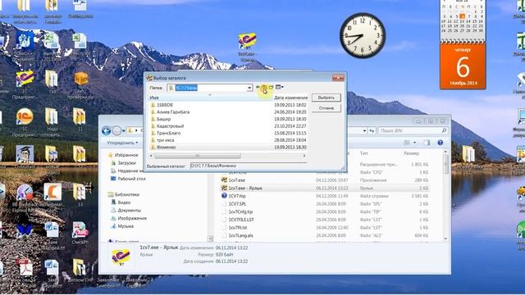Open Музыка library

click(x=126, y=226)
